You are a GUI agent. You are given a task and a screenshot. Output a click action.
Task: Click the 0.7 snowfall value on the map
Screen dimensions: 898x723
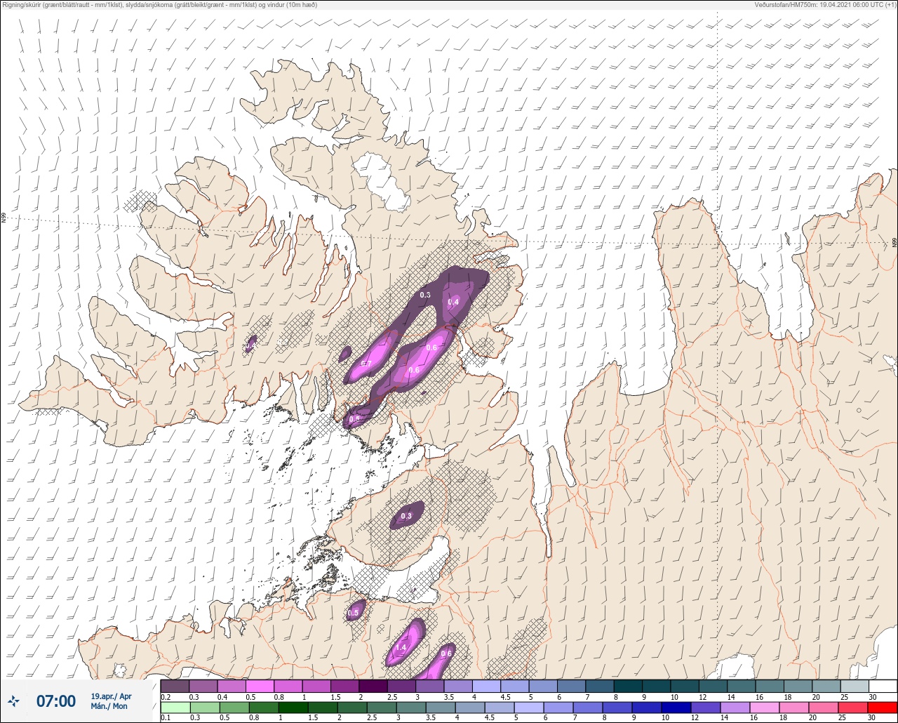366,364
